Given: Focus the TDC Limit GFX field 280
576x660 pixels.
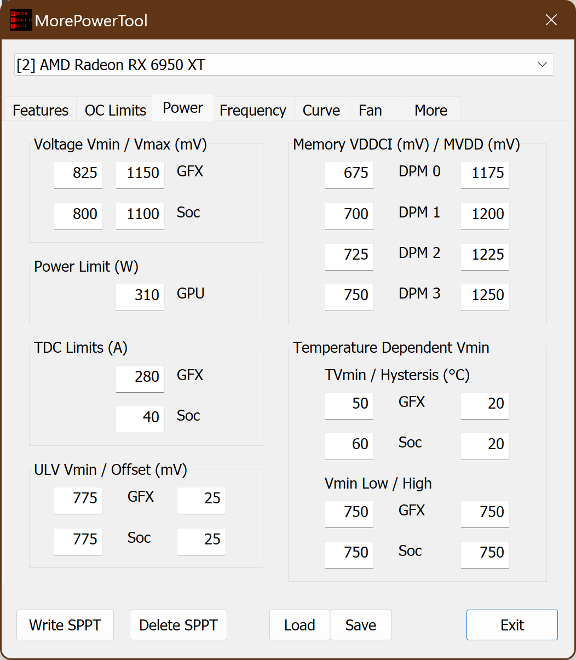Looking at the screenshot, I should pos(140,378).
